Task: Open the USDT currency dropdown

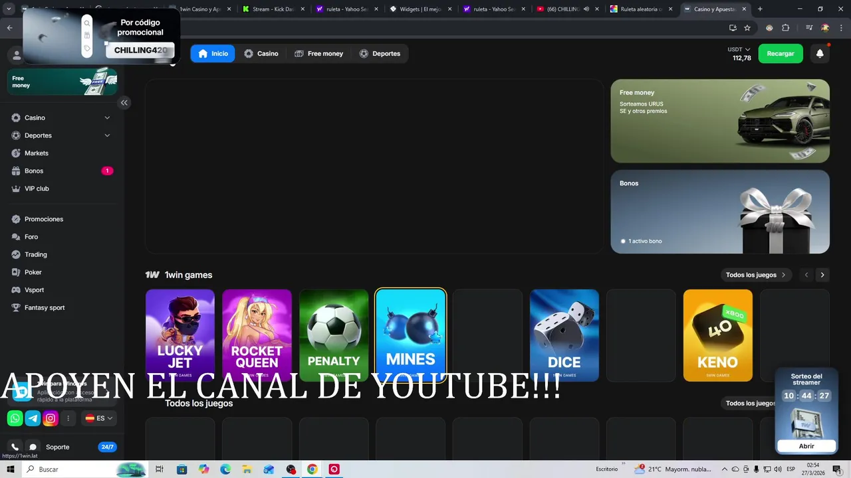Action: click(x=739, y=50)
